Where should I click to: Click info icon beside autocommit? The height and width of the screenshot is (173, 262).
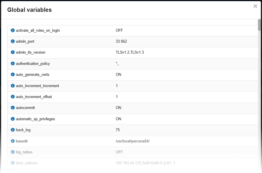(13, 108)
